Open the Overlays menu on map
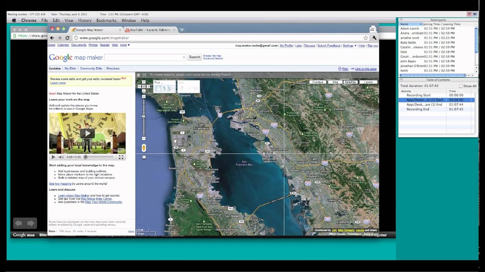The width and height of the screenshot is (485, 272). pos(318,82)
